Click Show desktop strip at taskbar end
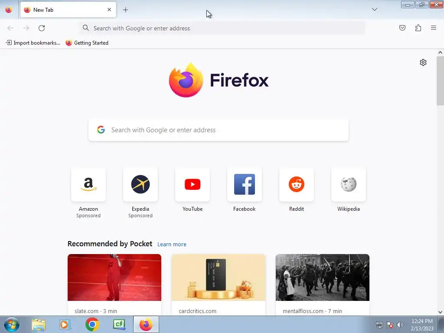Viewport: 444px width, 333px height. 441,324
